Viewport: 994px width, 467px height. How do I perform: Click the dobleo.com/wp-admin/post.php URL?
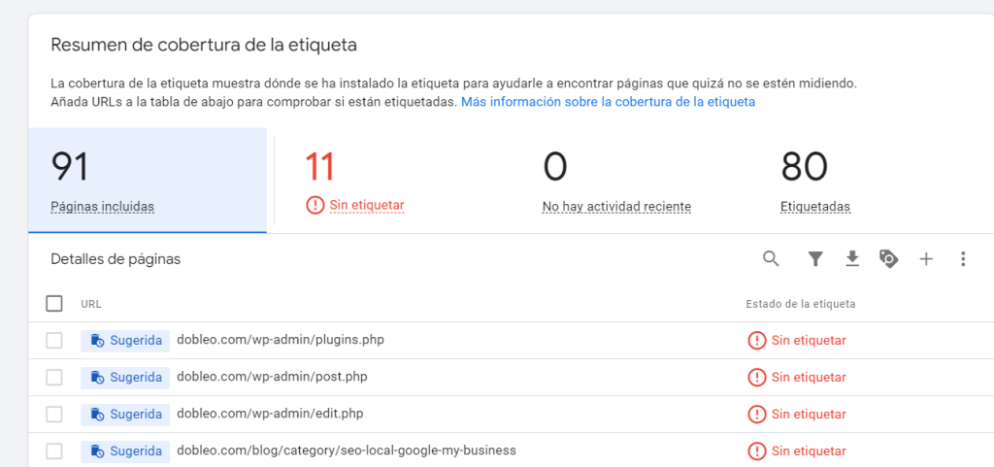(x=272, y=377)
